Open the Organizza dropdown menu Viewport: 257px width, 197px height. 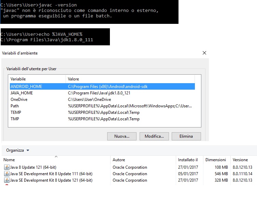click(x=17, y=150)
